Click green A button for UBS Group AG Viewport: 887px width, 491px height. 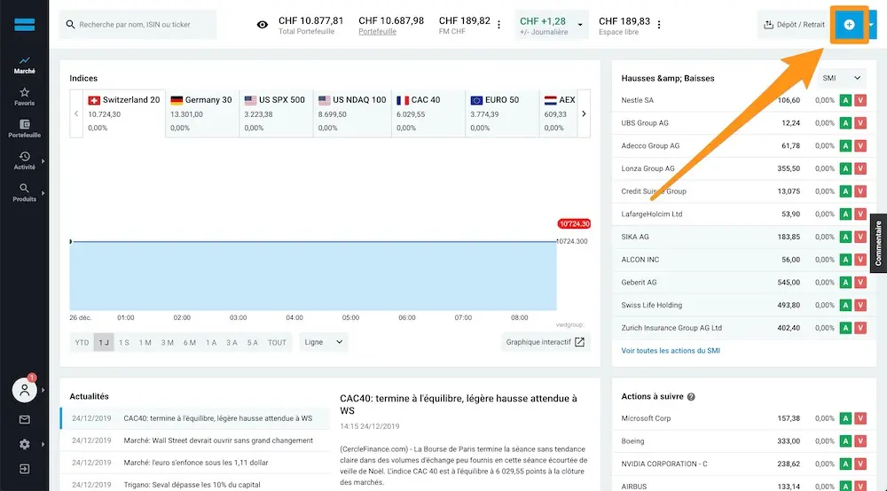[845, 122]
